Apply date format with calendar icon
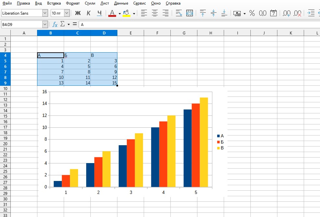The image size is (320, 217). tap(273, 13)
